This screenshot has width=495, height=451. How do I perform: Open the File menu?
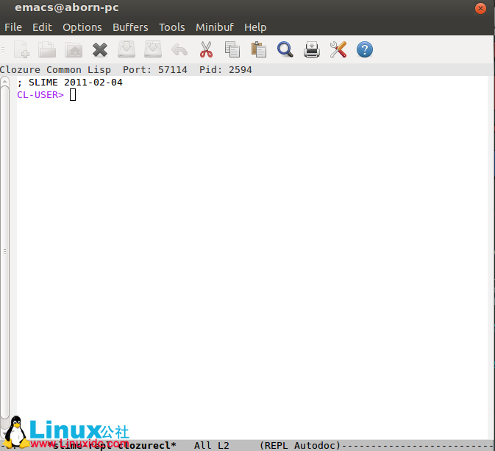[13, 27]
